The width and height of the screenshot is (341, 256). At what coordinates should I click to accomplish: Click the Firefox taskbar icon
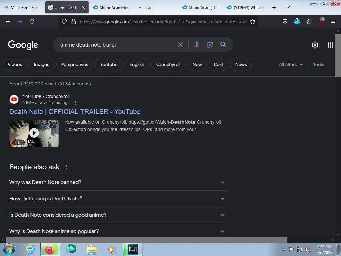[50, 249]
